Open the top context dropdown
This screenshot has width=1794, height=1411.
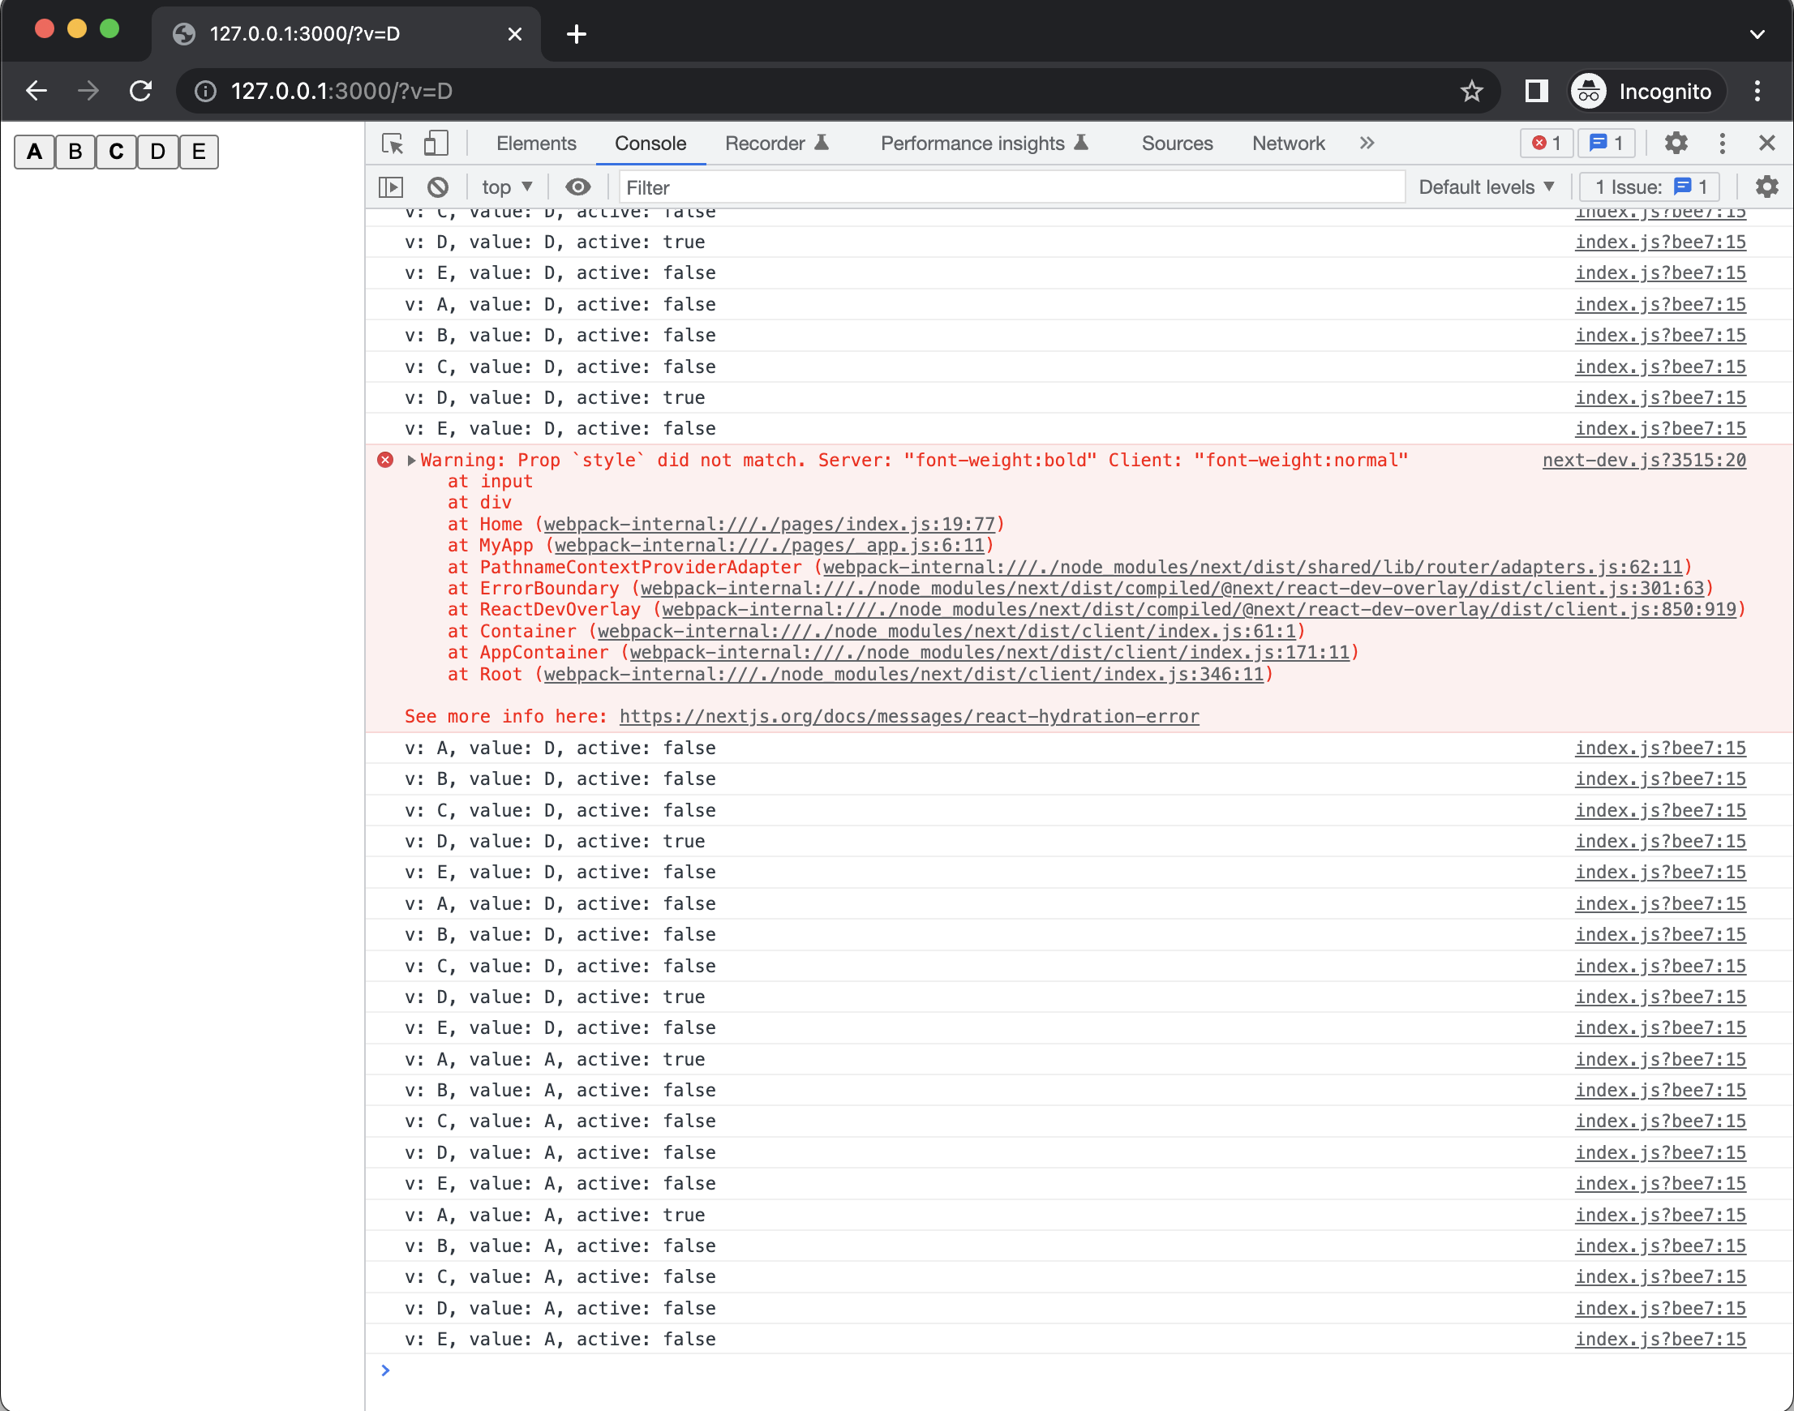click(507, 187)
